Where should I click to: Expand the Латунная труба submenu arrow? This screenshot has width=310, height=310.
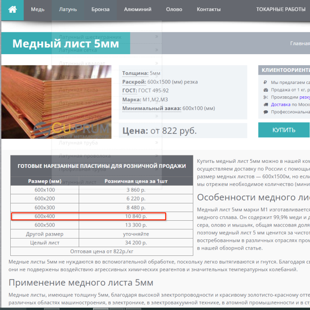(157, 143)
